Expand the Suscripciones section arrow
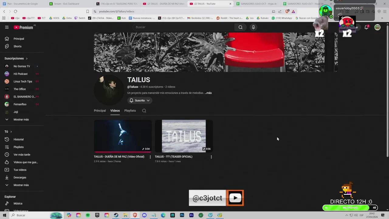The height and width of the screenshot is (219, 389). 27,58
